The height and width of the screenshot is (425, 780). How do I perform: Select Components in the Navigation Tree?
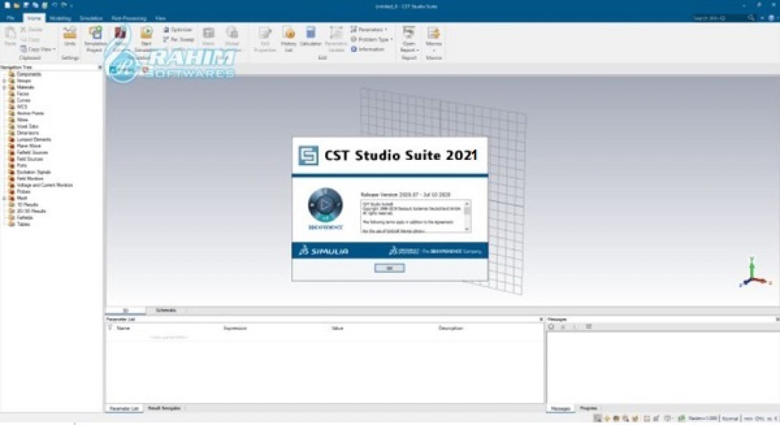29,74
